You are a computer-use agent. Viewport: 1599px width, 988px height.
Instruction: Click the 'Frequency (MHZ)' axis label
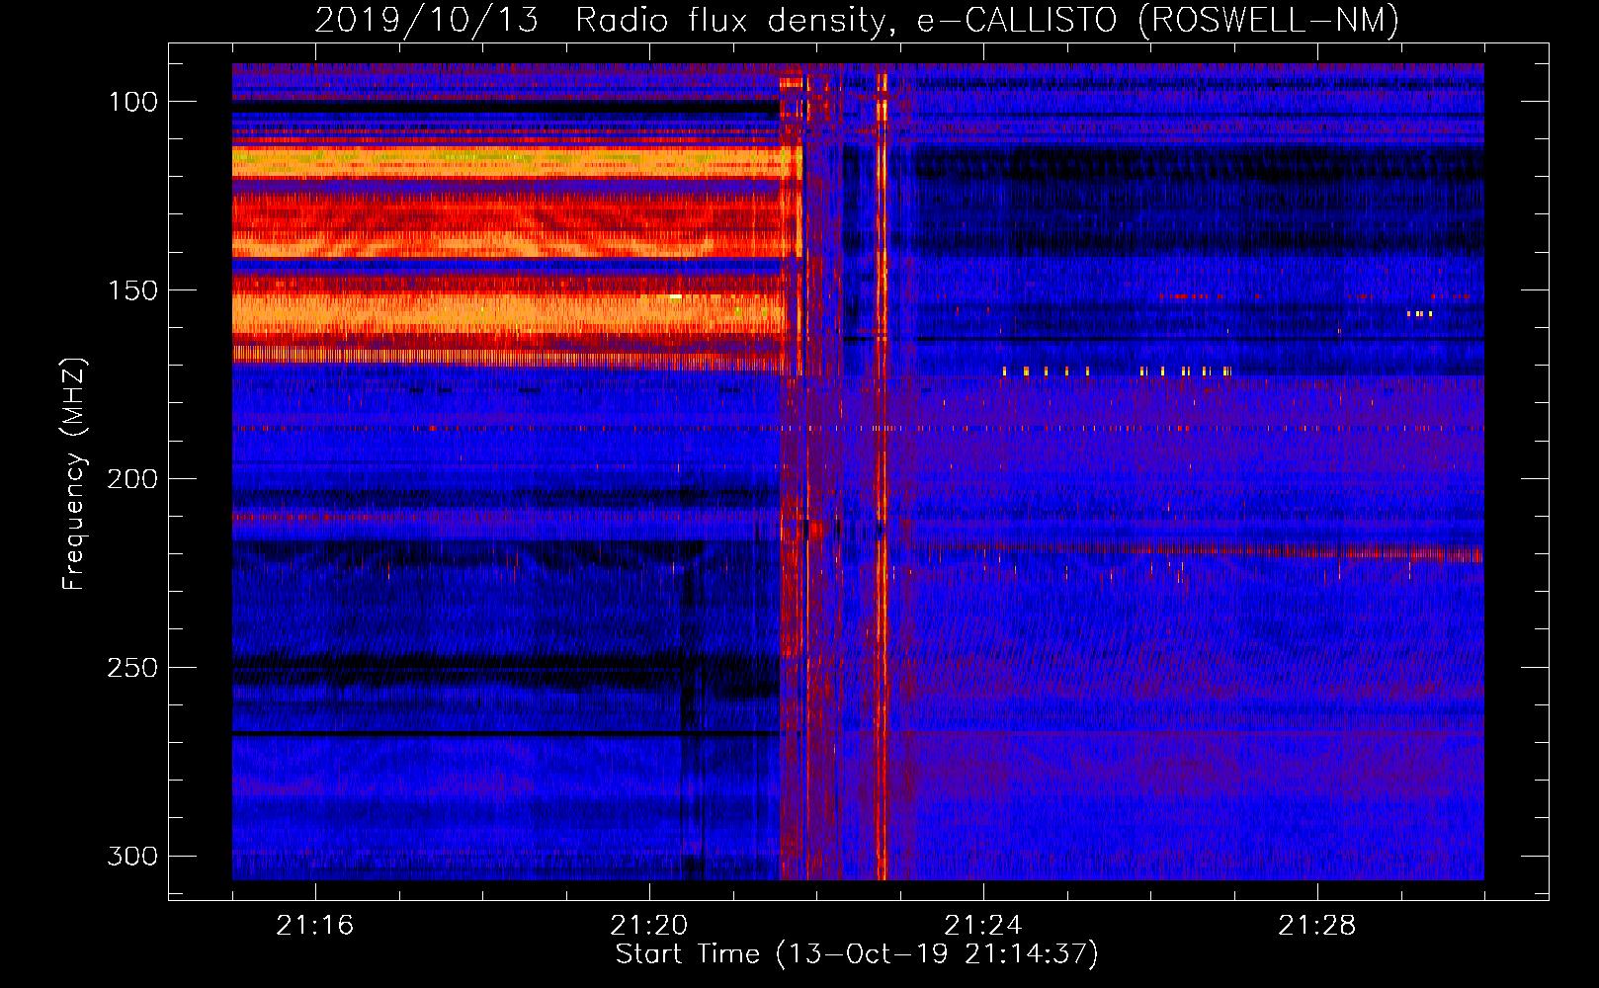(x=74, y=473)
